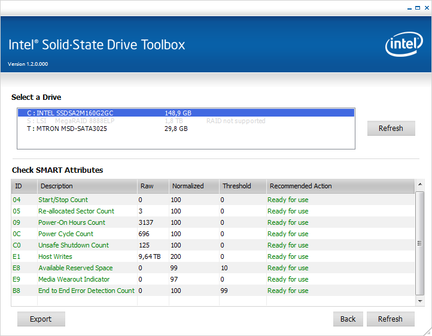Sort by the Recommended Action column header
Screen dimensions: 432x336
[340, 186]
